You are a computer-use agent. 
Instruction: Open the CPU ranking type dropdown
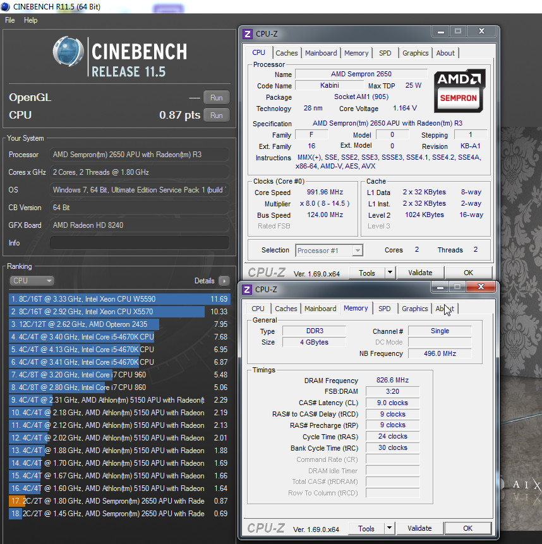[32, 281]
